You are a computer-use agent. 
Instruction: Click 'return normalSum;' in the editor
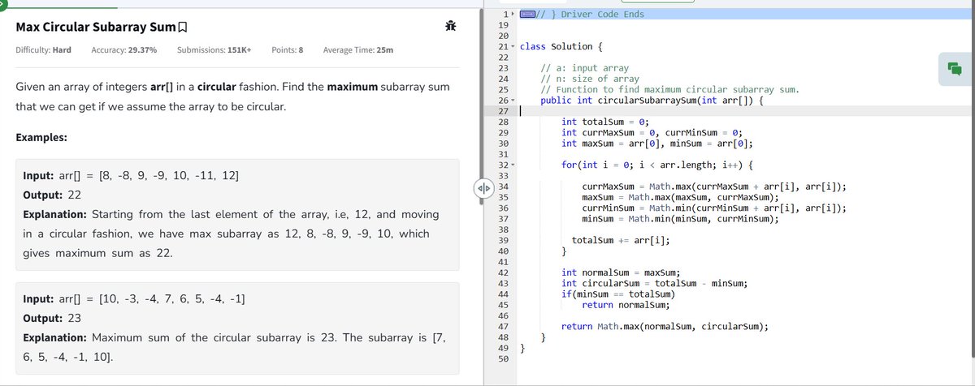(626, 305)
